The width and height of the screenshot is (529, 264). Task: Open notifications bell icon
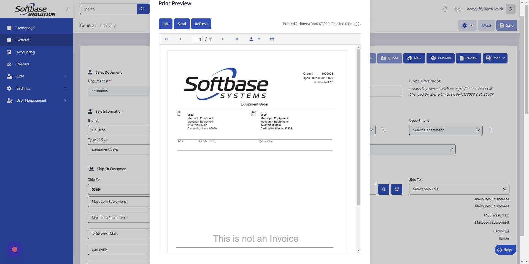445,9
